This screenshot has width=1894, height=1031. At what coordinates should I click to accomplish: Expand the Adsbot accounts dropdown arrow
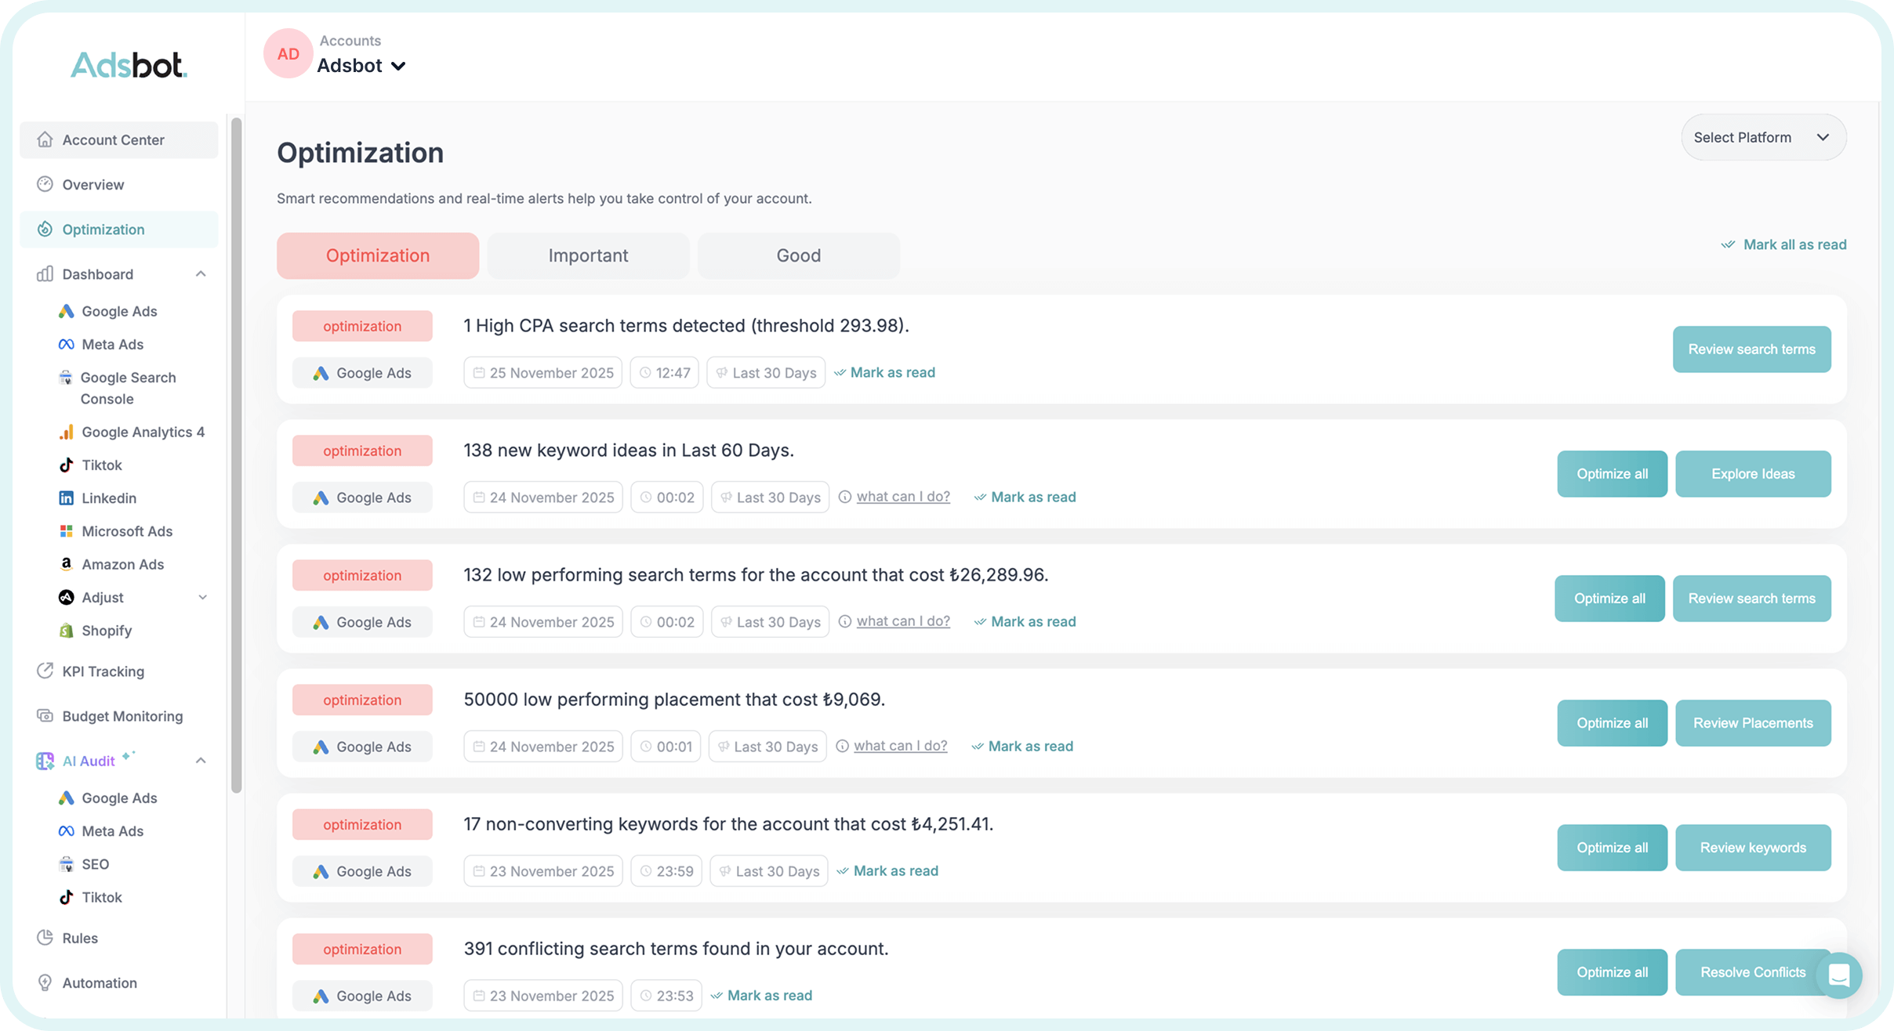point(398,67)
